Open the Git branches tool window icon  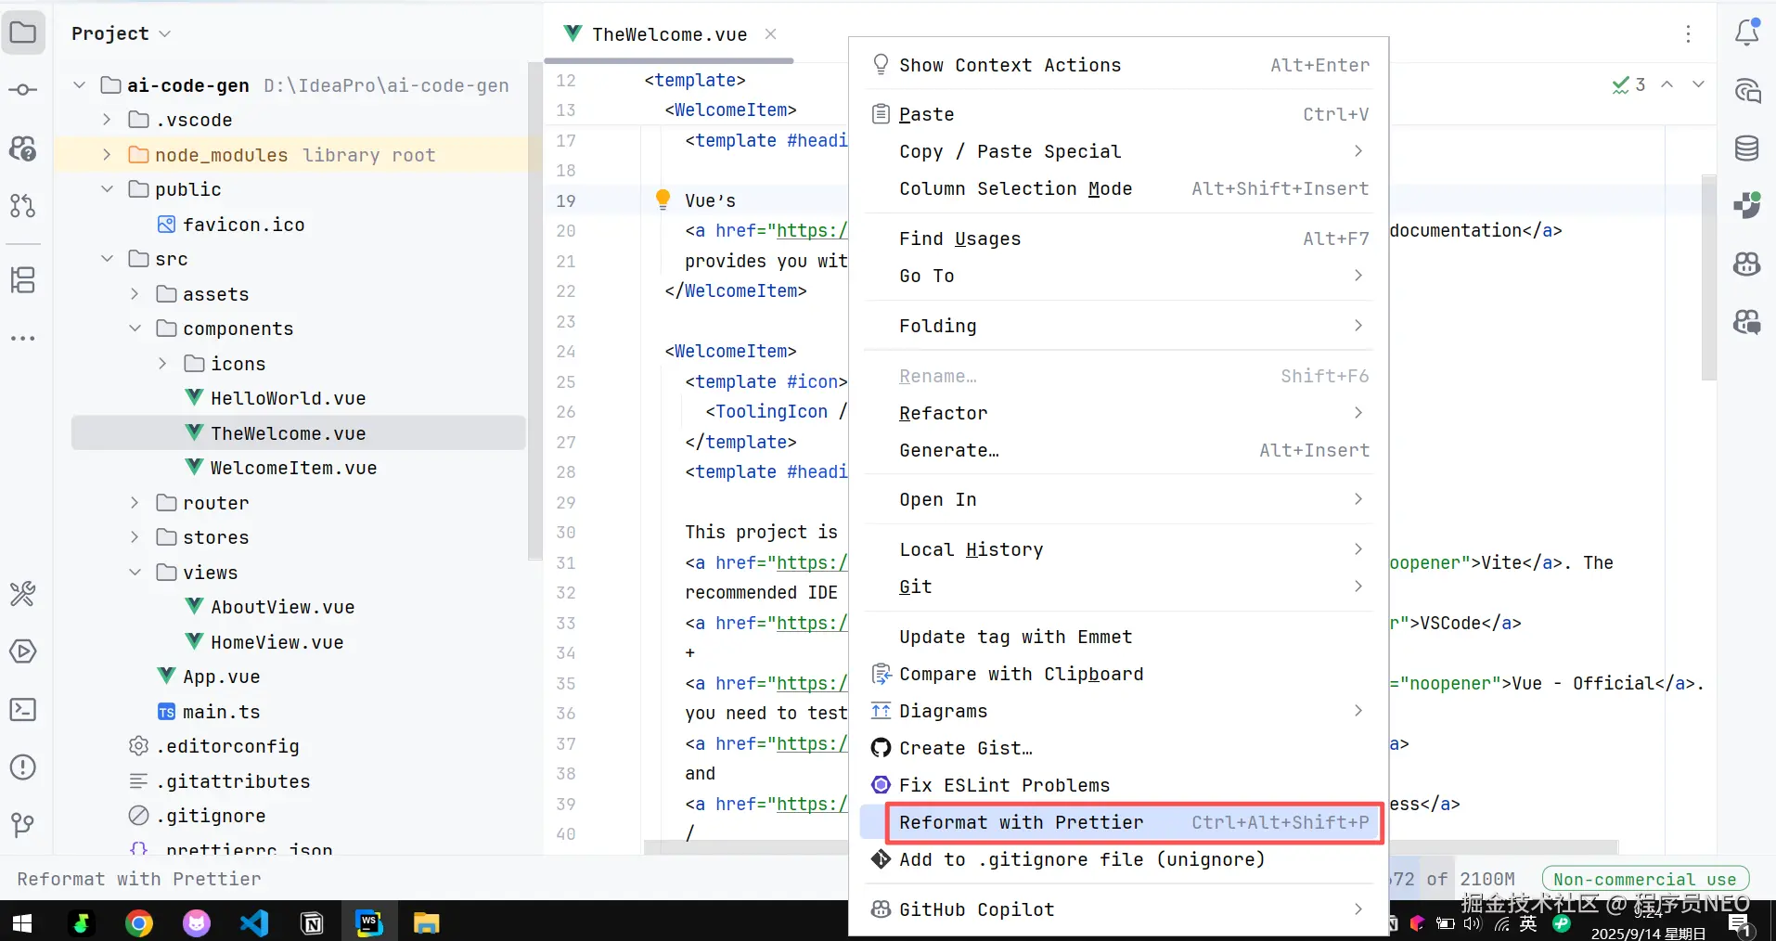pyautogui.click(x=23, y=824)
